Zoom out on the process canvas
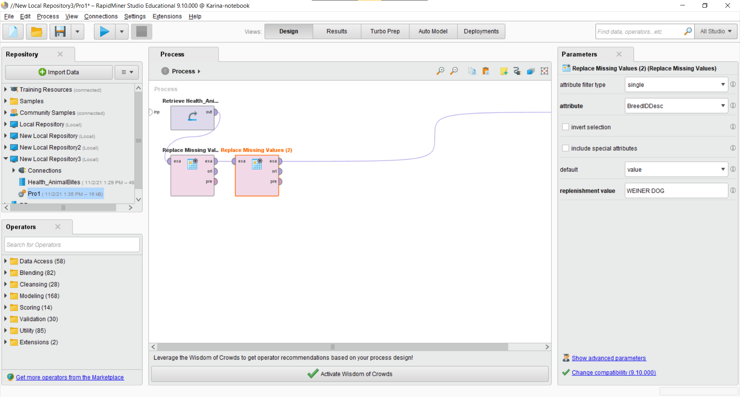This screenshot has width=740, height=397. (x=454, y=71)
